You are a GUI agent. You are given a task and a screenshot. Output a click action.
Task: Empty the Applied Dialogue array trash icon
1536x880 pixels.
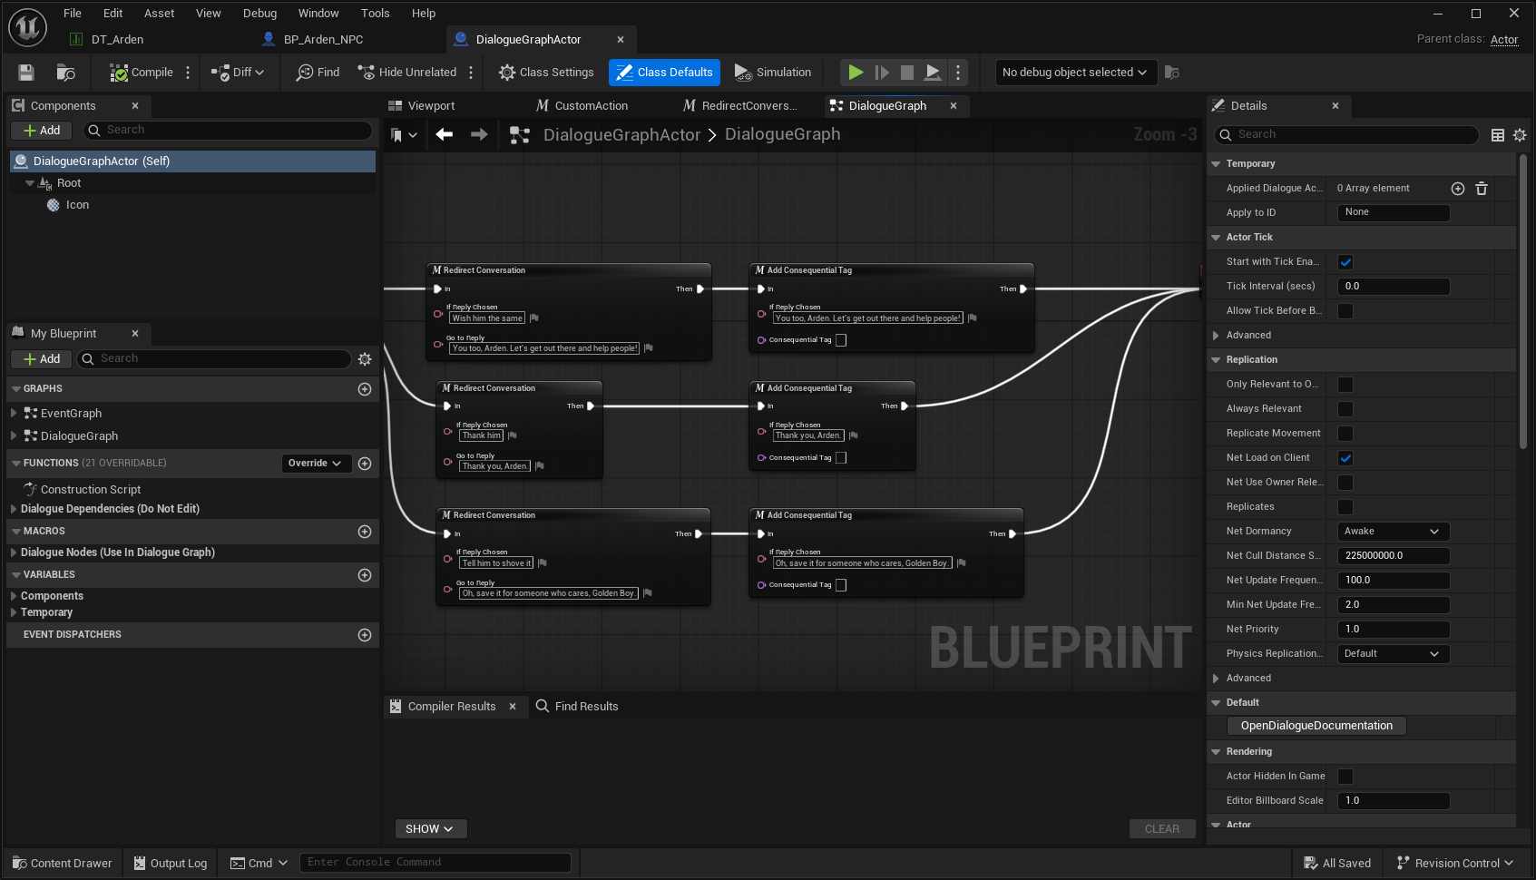1482,189
